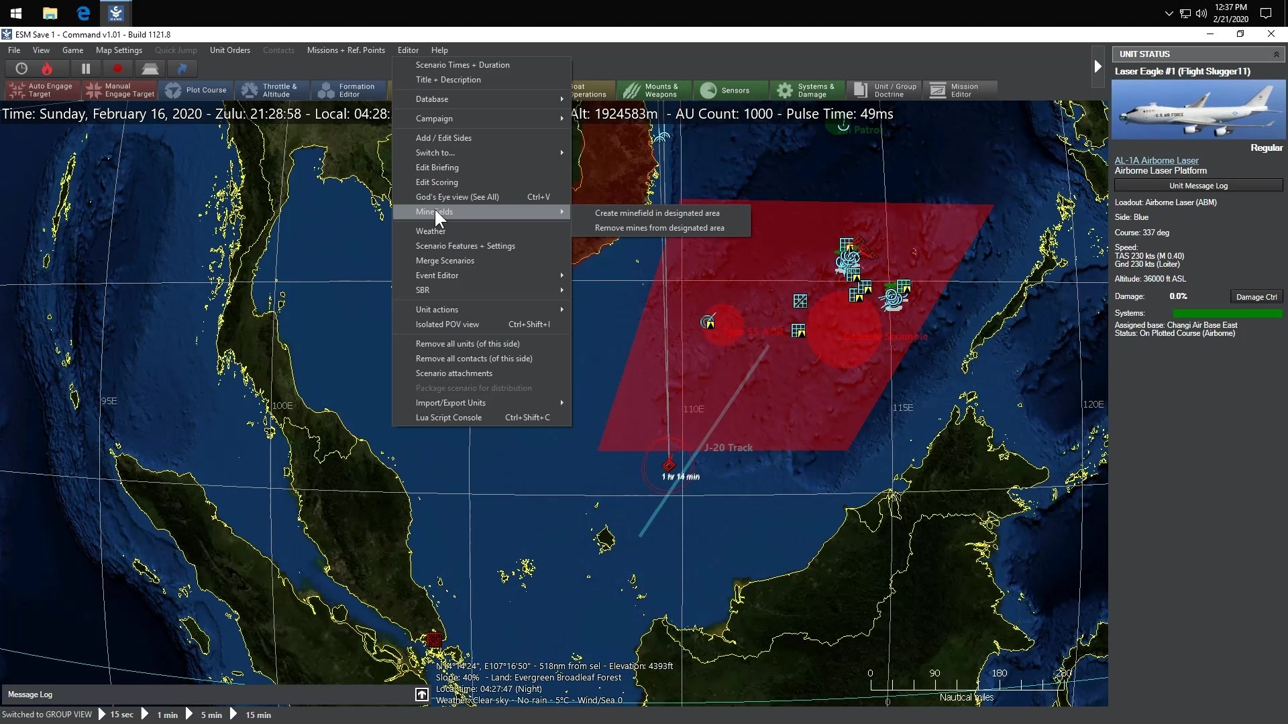Screen dimensions: 1288x724
Task: Select Edit Briefing
Action: [482, 168]
